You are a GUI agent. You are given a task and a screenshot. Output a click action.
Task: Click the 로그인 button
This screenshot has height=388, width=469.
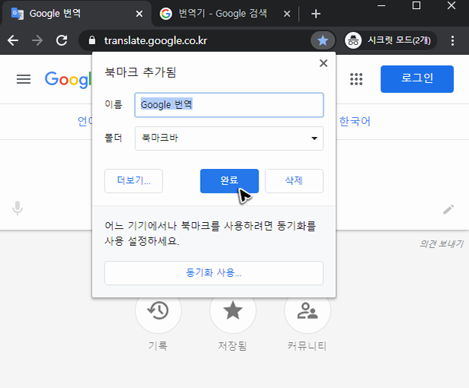[417, 79]
